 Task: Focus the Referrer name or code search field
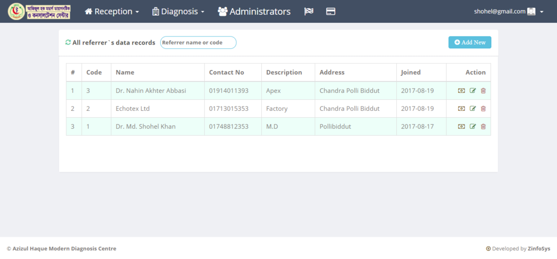pos(198,42)
